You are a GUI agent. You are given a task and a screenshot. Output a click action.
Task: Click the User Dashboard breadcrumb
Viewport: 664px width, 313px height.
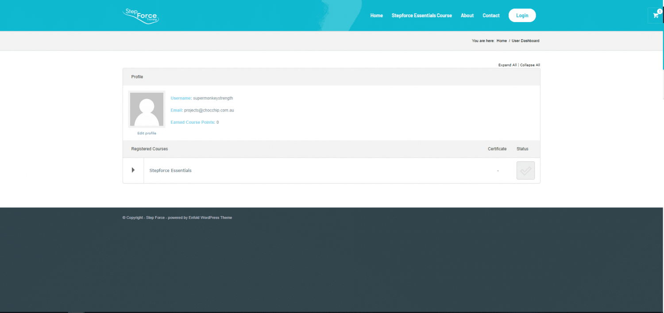tap(525, 41)
